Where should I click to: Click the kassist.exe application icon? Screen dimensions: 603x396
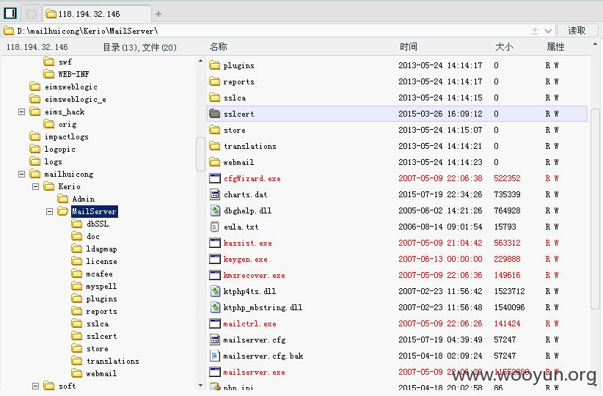[x=215, y=243]
